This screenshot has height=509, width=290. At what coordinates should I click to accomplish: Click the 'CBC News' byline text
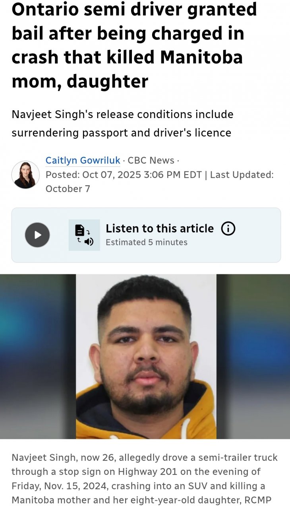coord(151,160)
